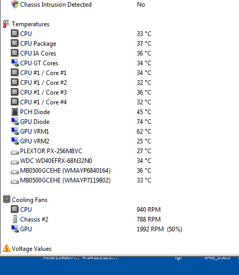Click the CPU GT Cores monitor icon

[15, 63]
